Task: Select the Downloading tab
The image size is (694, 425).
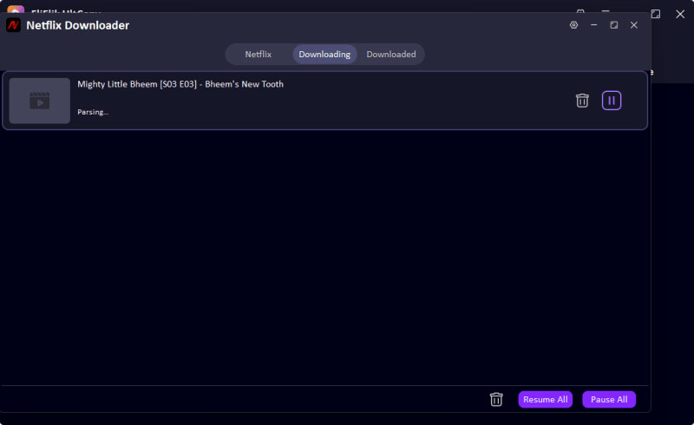Action: click(x=324, y=54)
